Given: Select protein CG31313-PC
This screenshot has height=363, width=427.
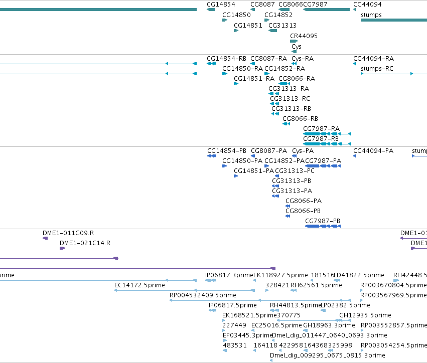Looking at the screenshot, I should pyautogui.click(x=277, y=176).
